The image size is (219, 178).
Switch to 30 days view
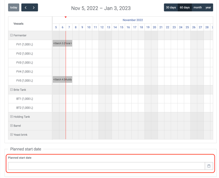point(171,8)
